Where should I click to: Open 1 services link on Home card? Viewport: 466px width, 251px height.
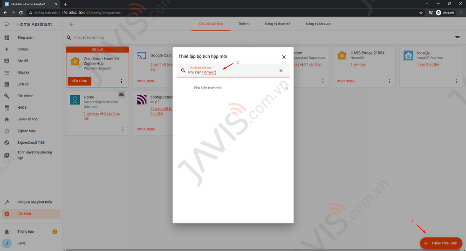tap(91, 114)
